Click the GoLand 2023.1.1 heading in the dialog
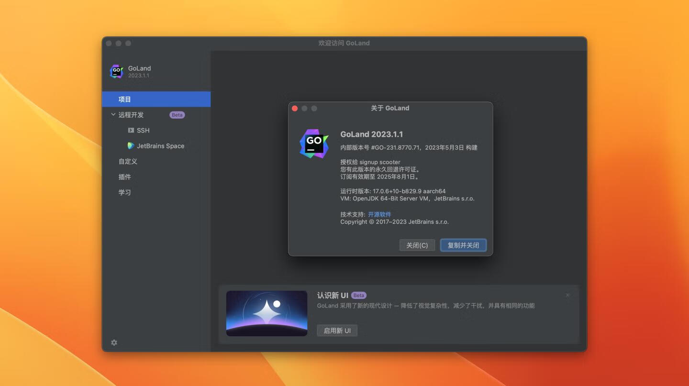The image size is (689, 386). point(372,134)
